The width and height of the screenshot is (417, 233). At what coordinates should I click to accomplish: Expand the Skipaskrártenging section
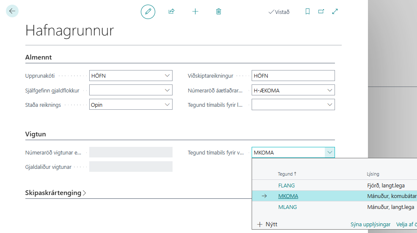(56, 193)
